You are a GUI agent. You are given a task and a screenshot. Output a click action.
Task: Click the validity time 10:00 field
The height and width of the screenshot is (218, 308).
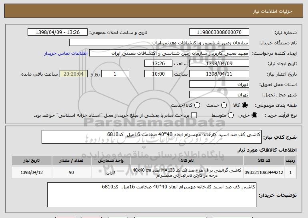tap(158, 74)
